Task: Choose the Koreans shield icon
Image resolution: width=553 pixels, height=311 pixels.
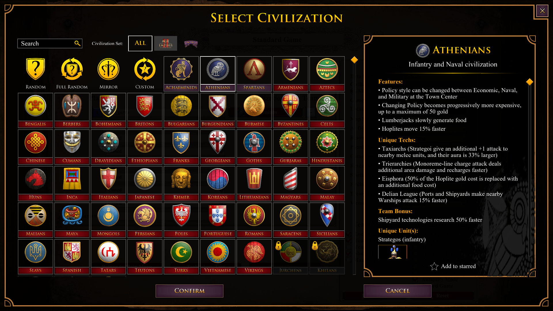Action: click(x=218, y=183)
